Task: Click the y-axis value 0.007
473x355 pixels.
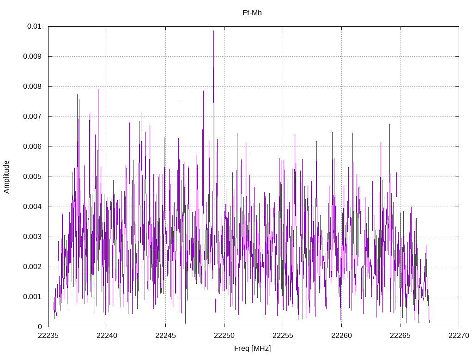Action: [32, 116]
